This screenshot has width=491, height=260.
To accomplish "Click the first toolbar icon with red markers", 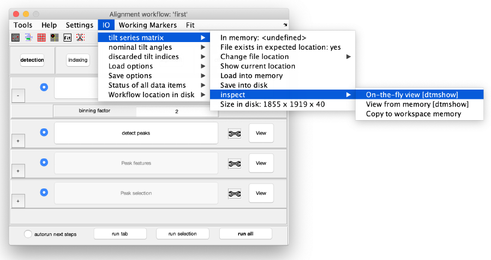I will [16, 38].
